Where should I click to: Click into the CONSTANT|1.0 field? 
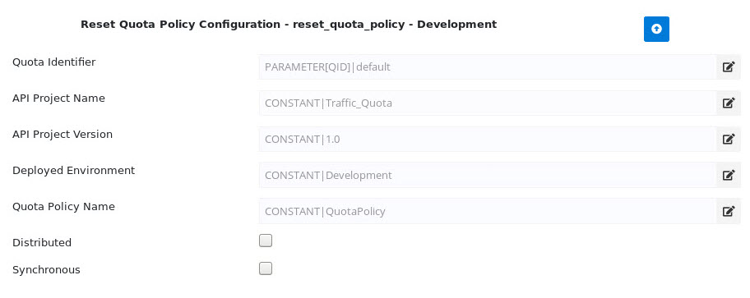point(488,139)
